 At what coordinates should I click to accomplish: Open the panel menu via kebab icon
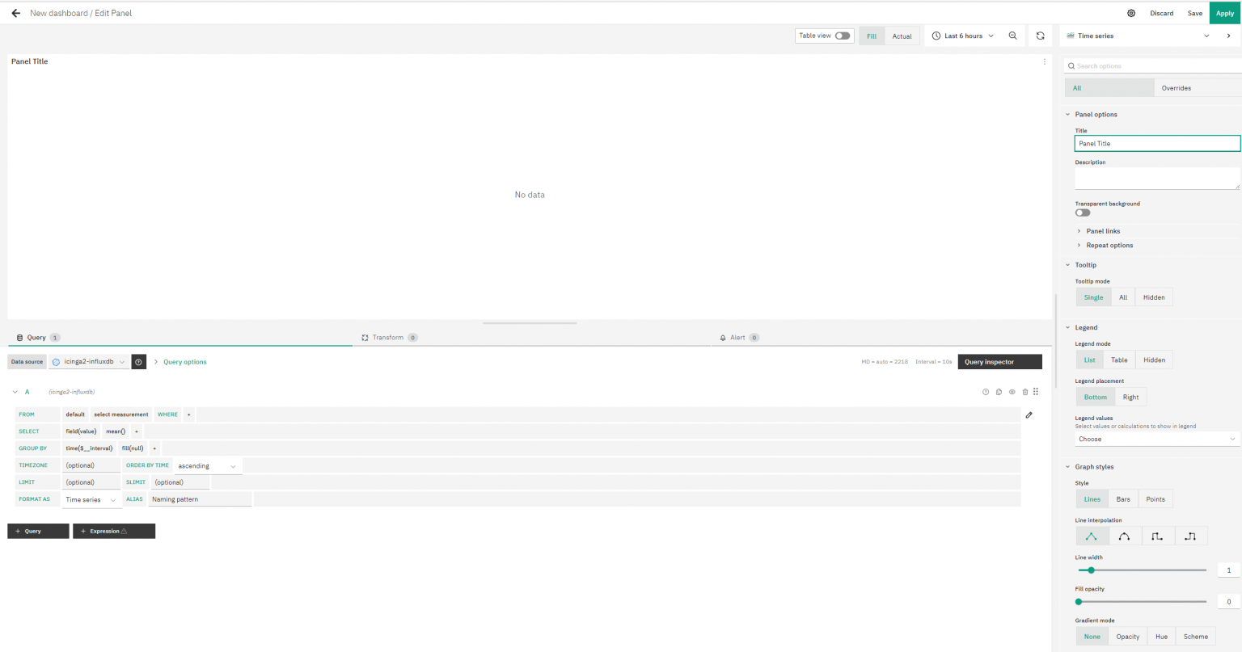(1044, 61)
